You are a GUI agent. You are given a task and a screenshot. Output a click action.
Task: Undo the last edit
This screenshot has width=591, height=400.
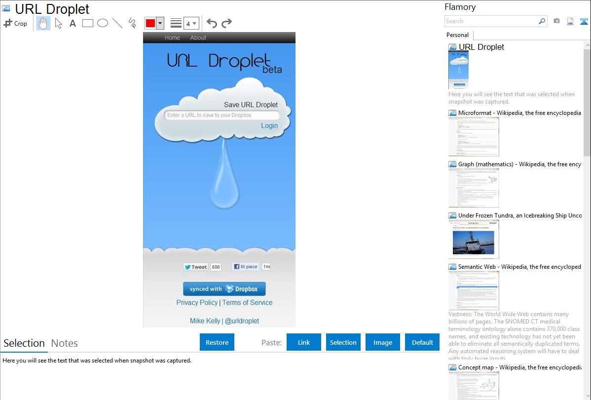pyautogui.click(x=212, y=23)
